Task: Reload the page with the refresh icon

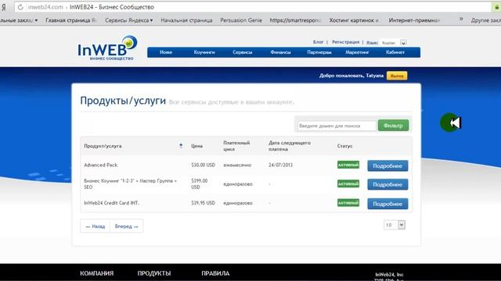Action: tap(20, 7)
